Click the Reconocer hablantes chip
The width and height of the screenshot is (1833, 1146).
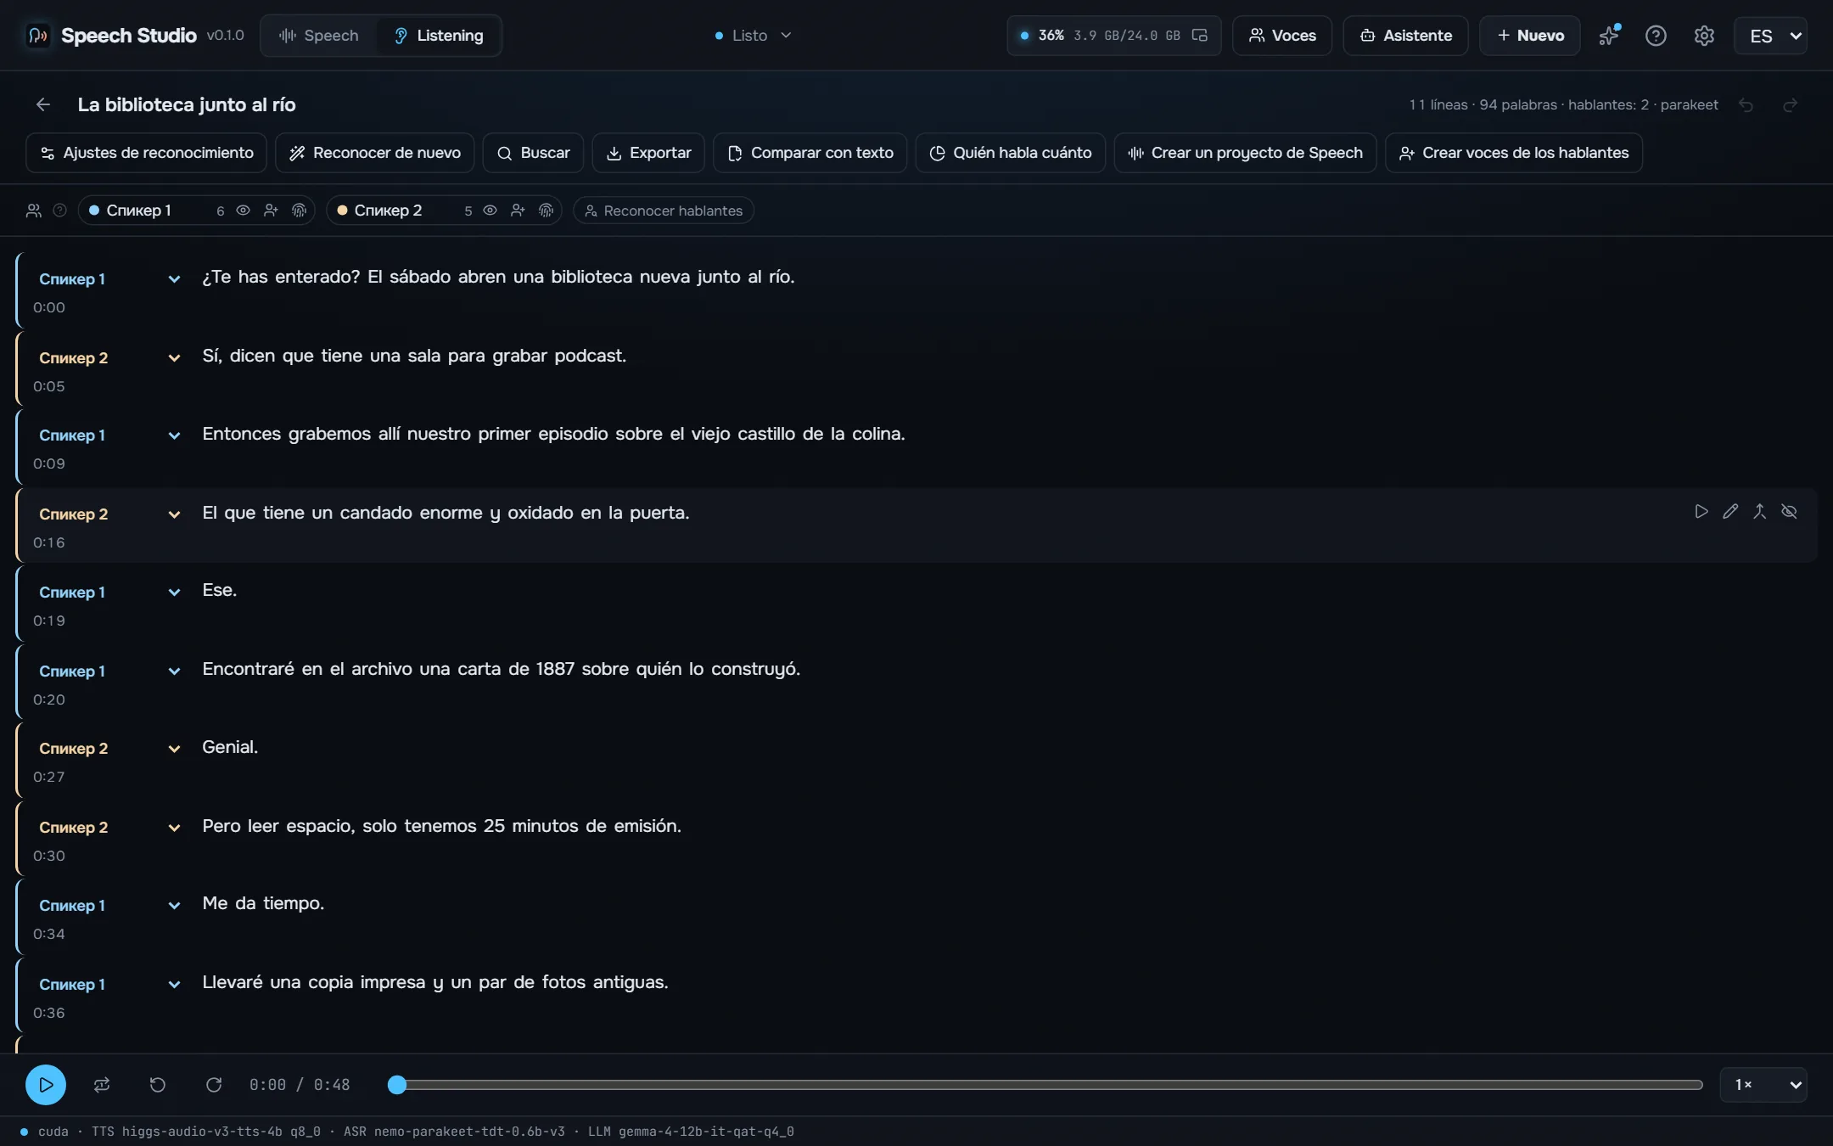664,211
